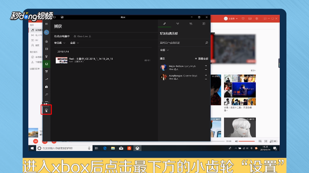The height and width of the screenshot is (173, 309).
Task: Open the collage playlist cover in music app
Action: (x=240, y=90)
